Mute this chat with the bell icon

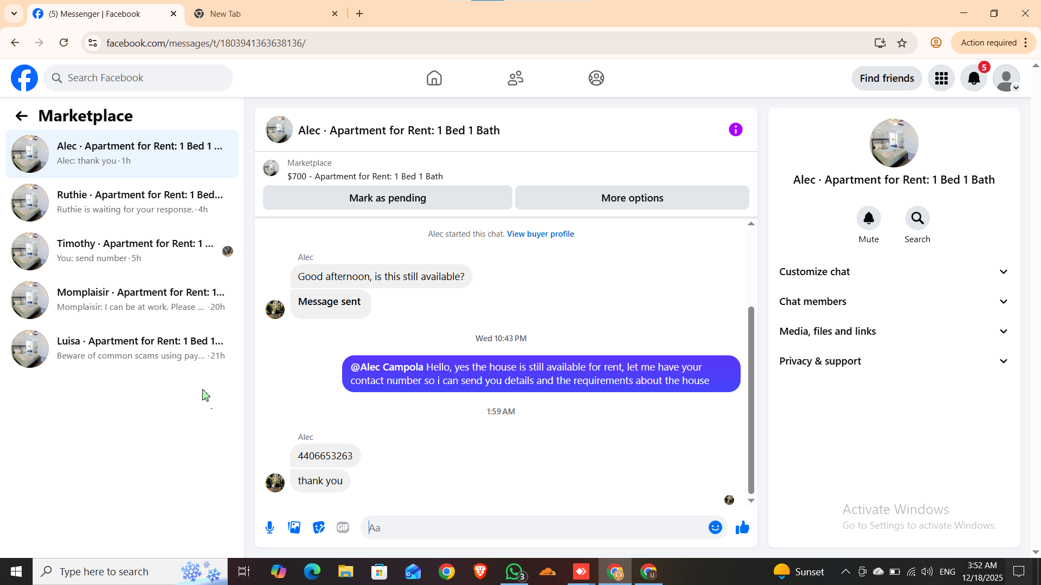(x=869, y=218)
